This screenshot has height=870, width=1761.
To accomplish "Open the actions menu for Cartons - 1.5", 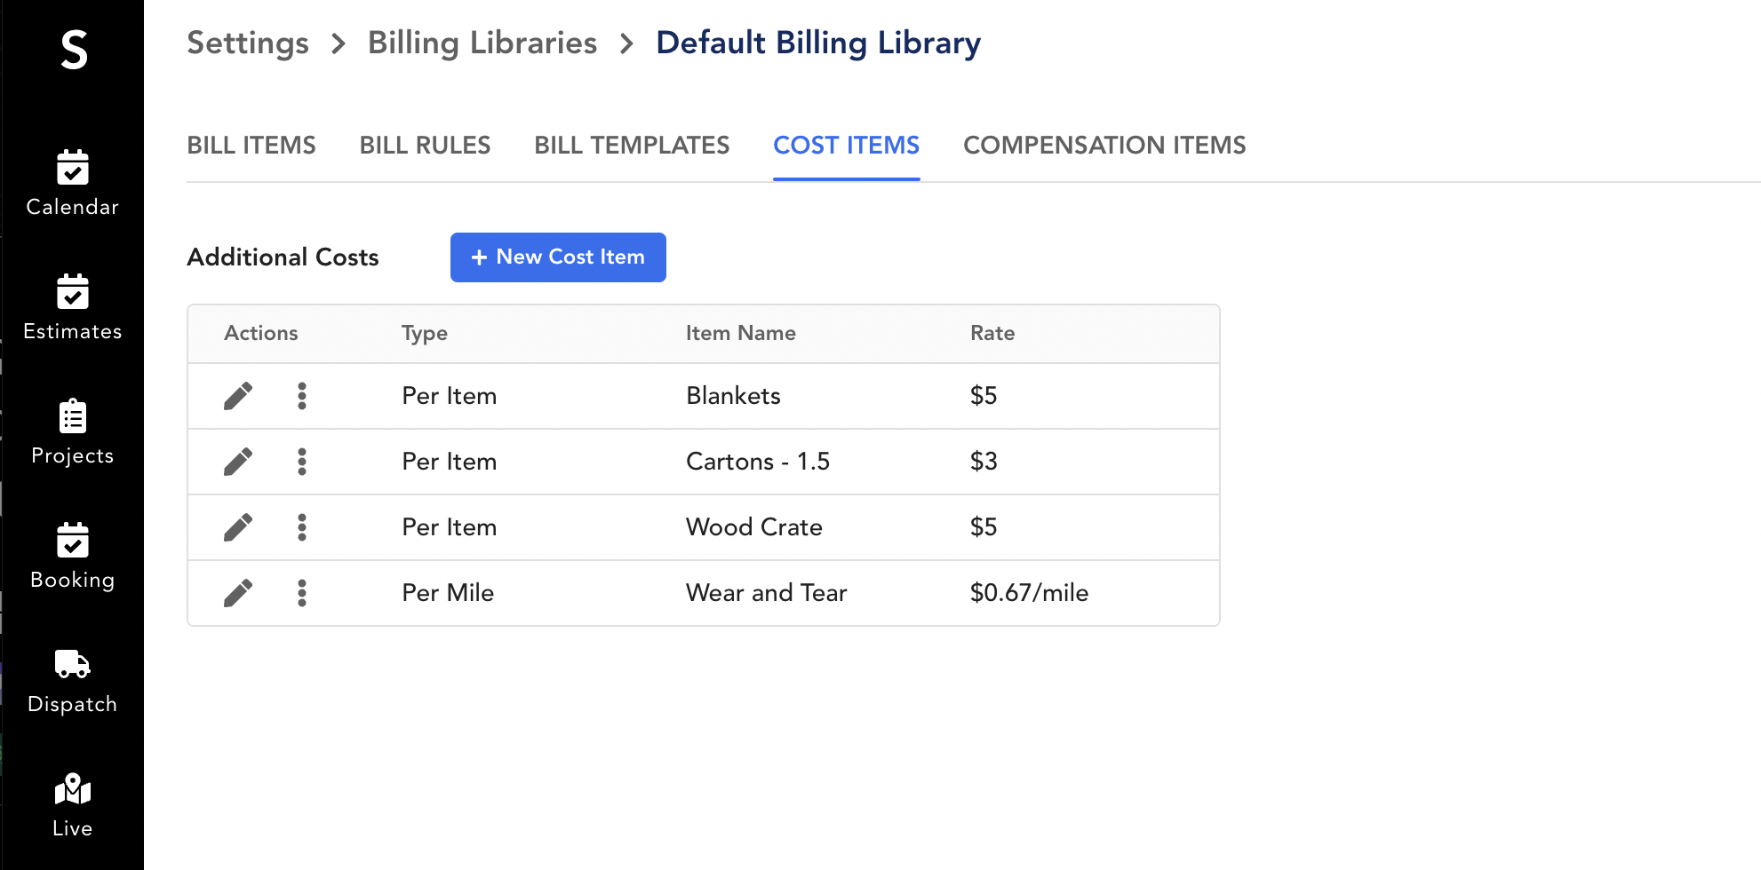I will tap(302, 462).
